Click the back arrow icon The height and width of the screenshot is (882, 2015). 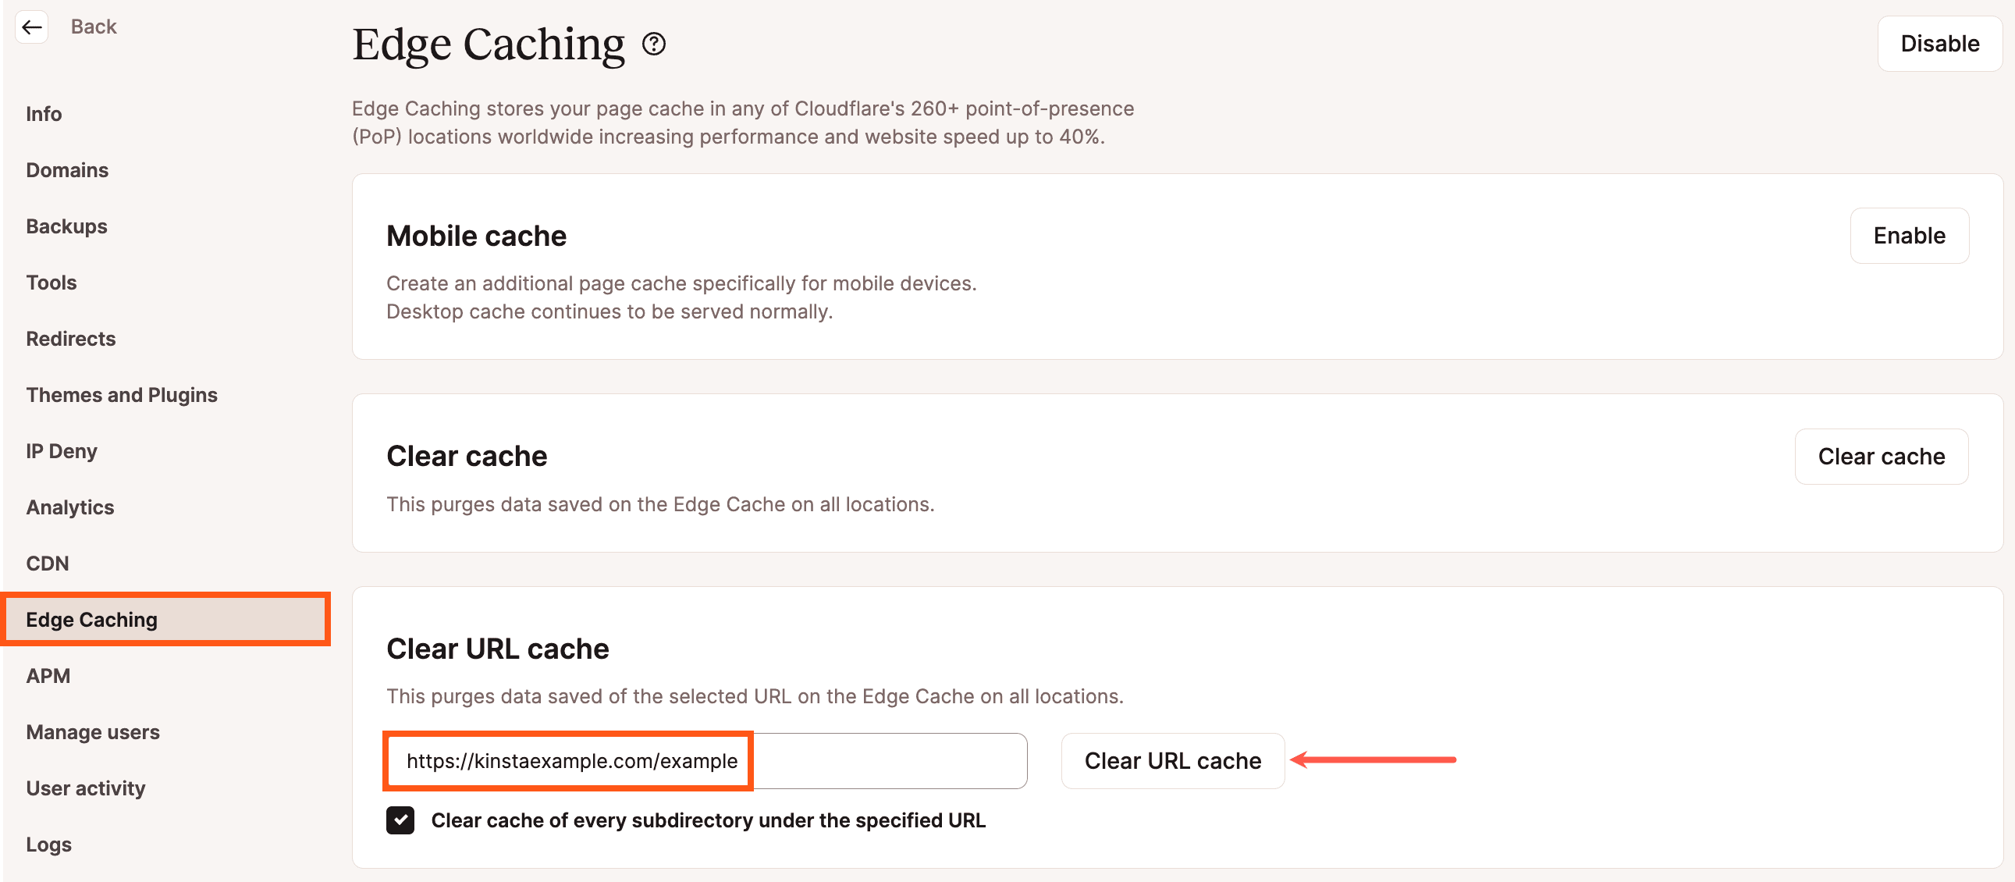(x=31, y=27)
